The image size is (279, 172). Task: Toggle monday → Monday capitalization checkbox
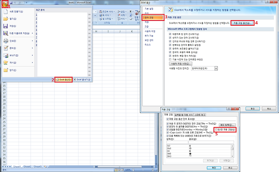pyautogui.click(x=167, y=129)
